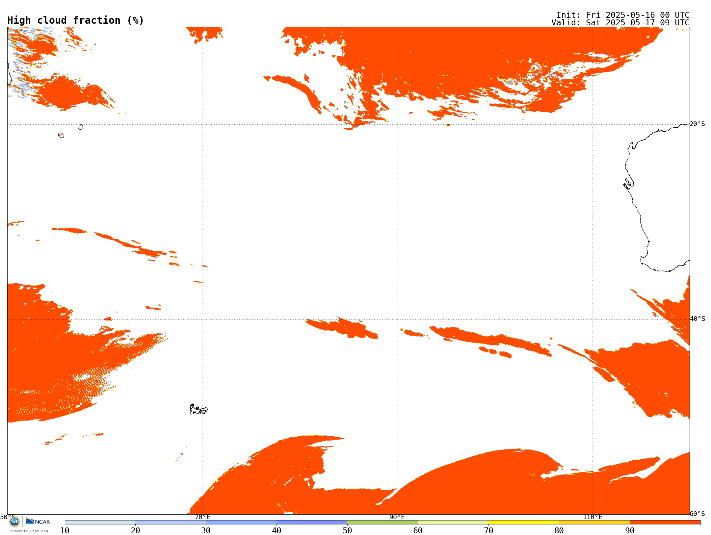This screenshot has width=711, height=535.
Task: Click the 110°E longitude label
Action: click(592, 517)
